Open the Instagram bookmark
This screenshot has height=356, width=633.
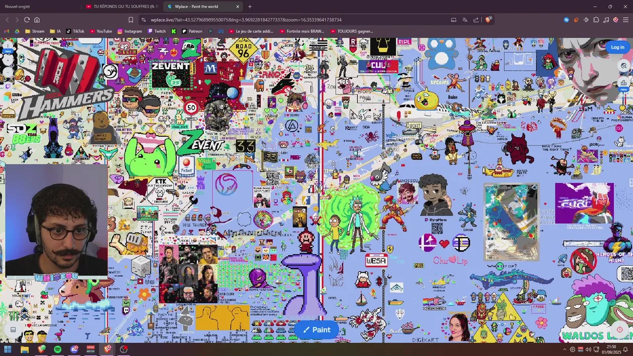[x=130, y=31]
